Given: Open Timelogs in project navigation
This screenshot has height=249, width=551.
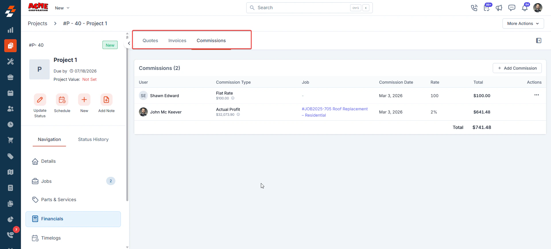Looking at the screenshot, I should tap(73, 238).
